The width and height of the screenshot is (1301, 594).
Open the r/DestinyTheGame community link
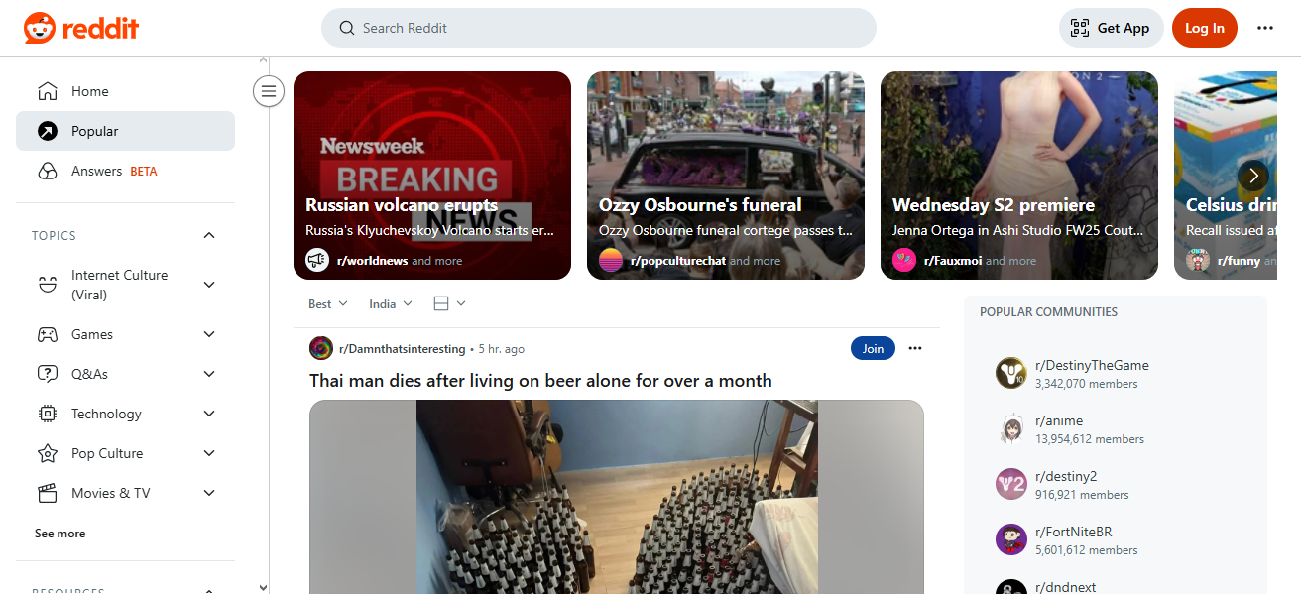[1092, 365]
